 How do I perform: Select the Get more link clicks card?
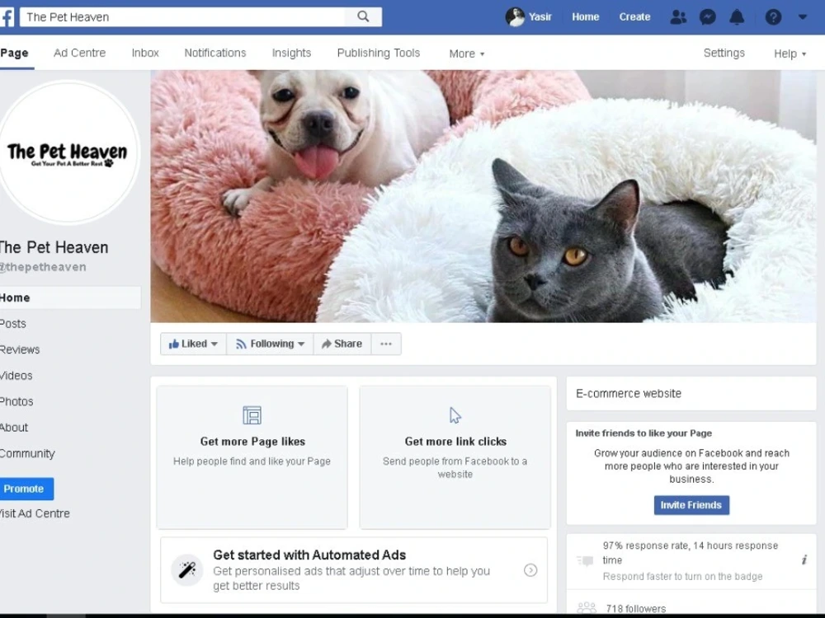(x=455, y=457)
